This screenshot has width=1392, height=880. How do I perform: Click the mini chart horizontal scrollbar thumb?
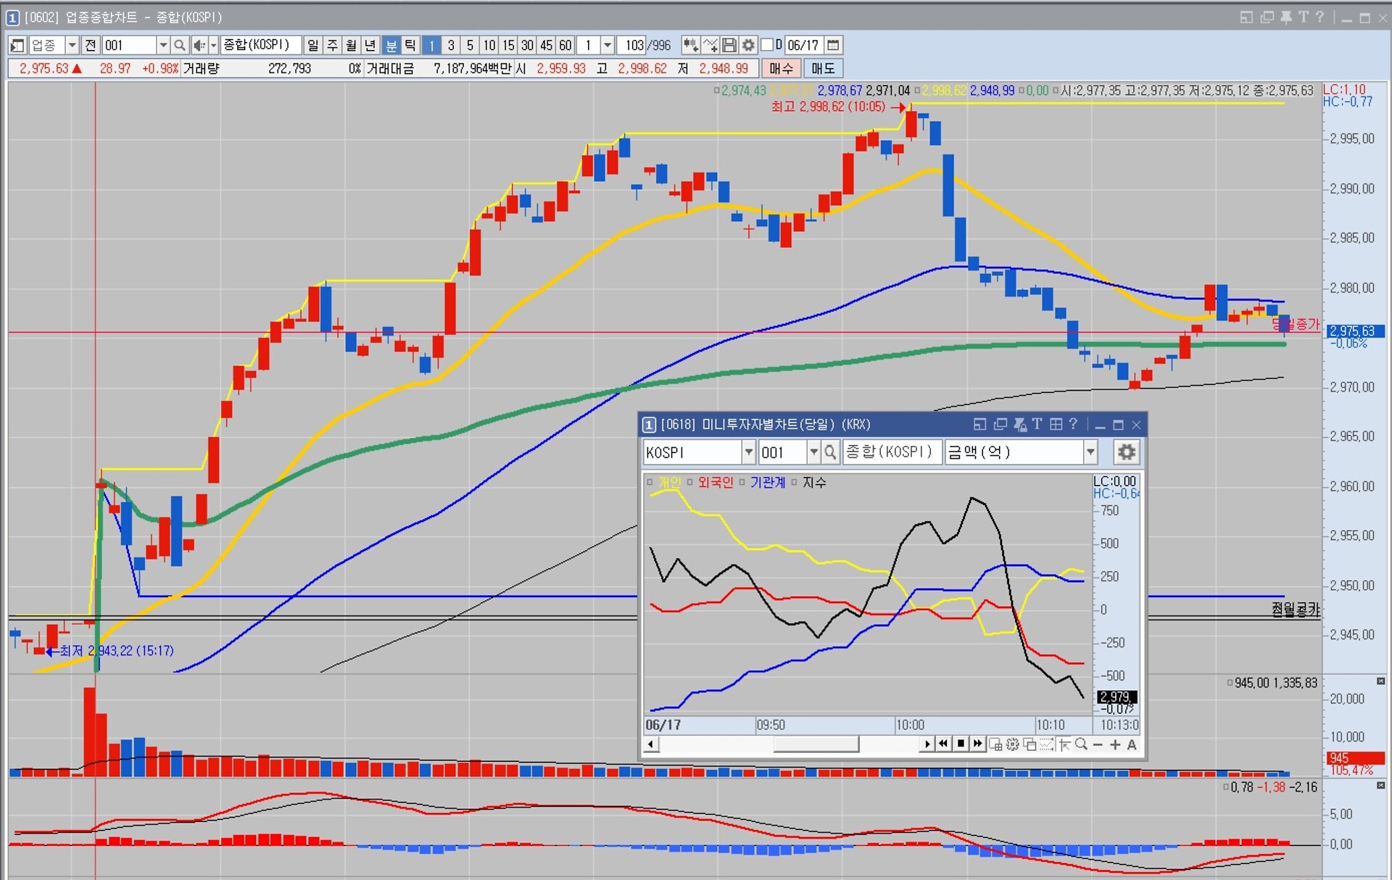816,744
